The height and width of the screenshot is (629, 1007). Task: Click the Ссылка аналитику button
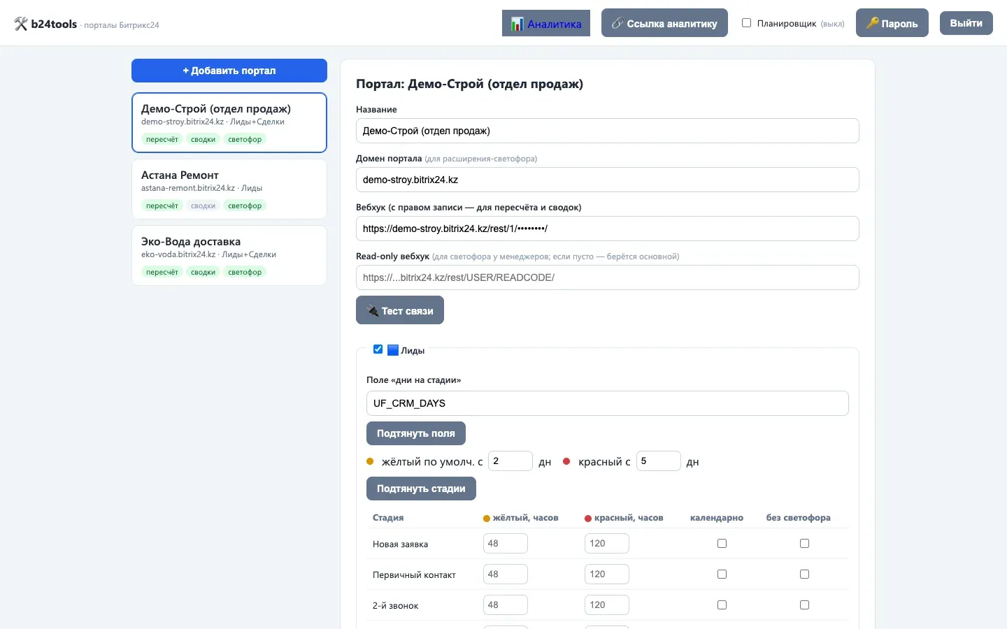tap(664, 23)
